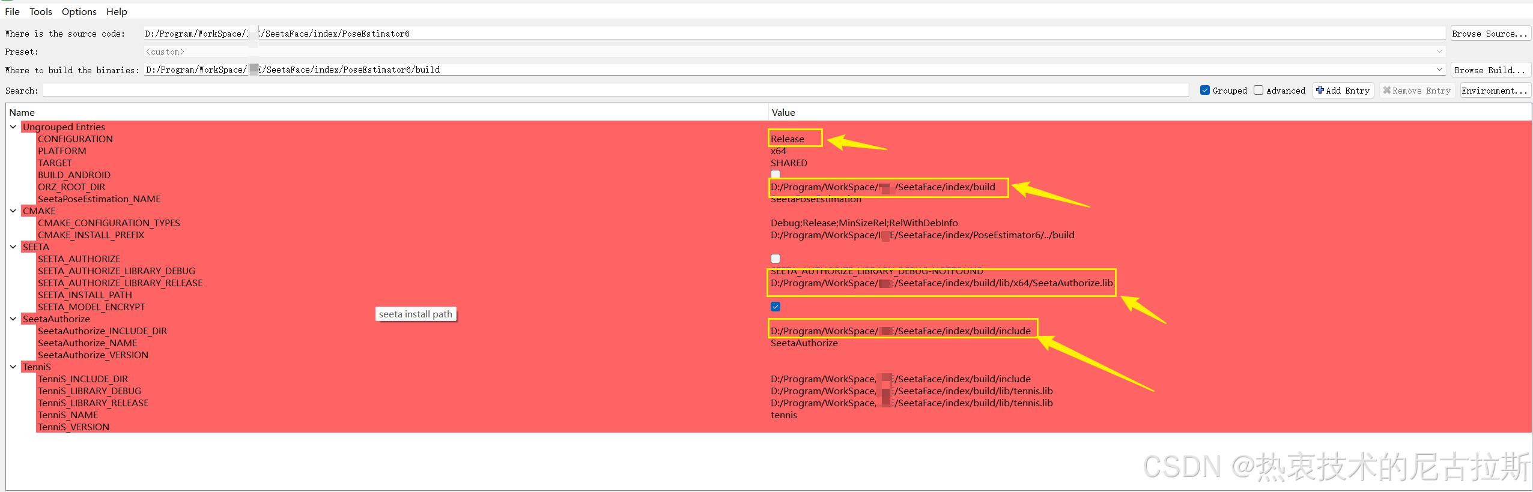Select the TenniS_LIBRARY_RELEASE entry
The image size is (1533, 492).
(x=93, y=403)
